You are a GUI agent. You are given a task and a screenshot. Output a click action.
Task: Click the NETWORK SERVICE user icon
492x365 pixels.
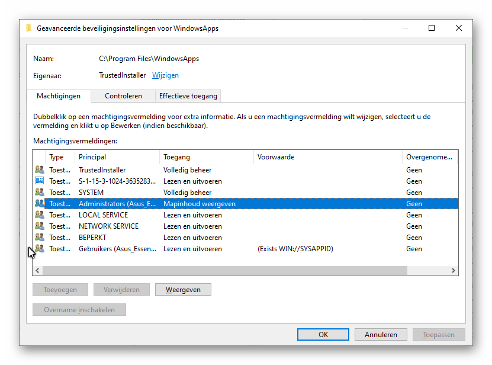click(40, 226)
